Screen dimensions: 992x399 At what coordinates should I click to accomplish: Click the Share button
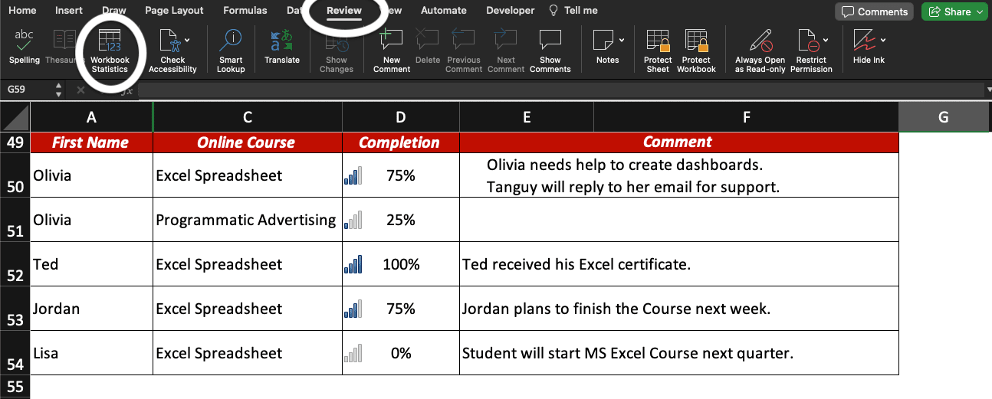(x=953, y=11)
